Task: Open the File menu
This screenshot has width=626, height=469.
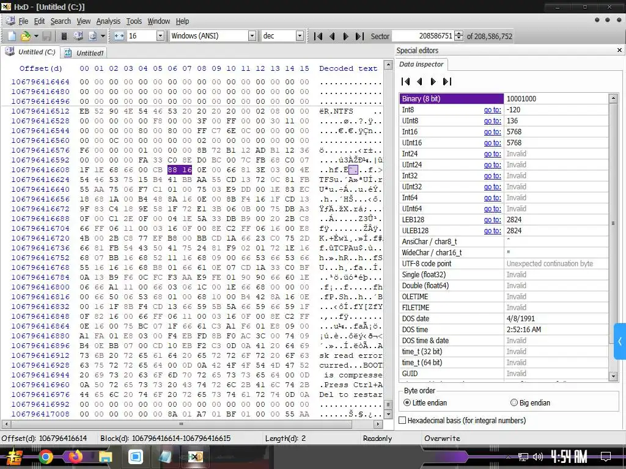Action: click(x=23, y=21)
